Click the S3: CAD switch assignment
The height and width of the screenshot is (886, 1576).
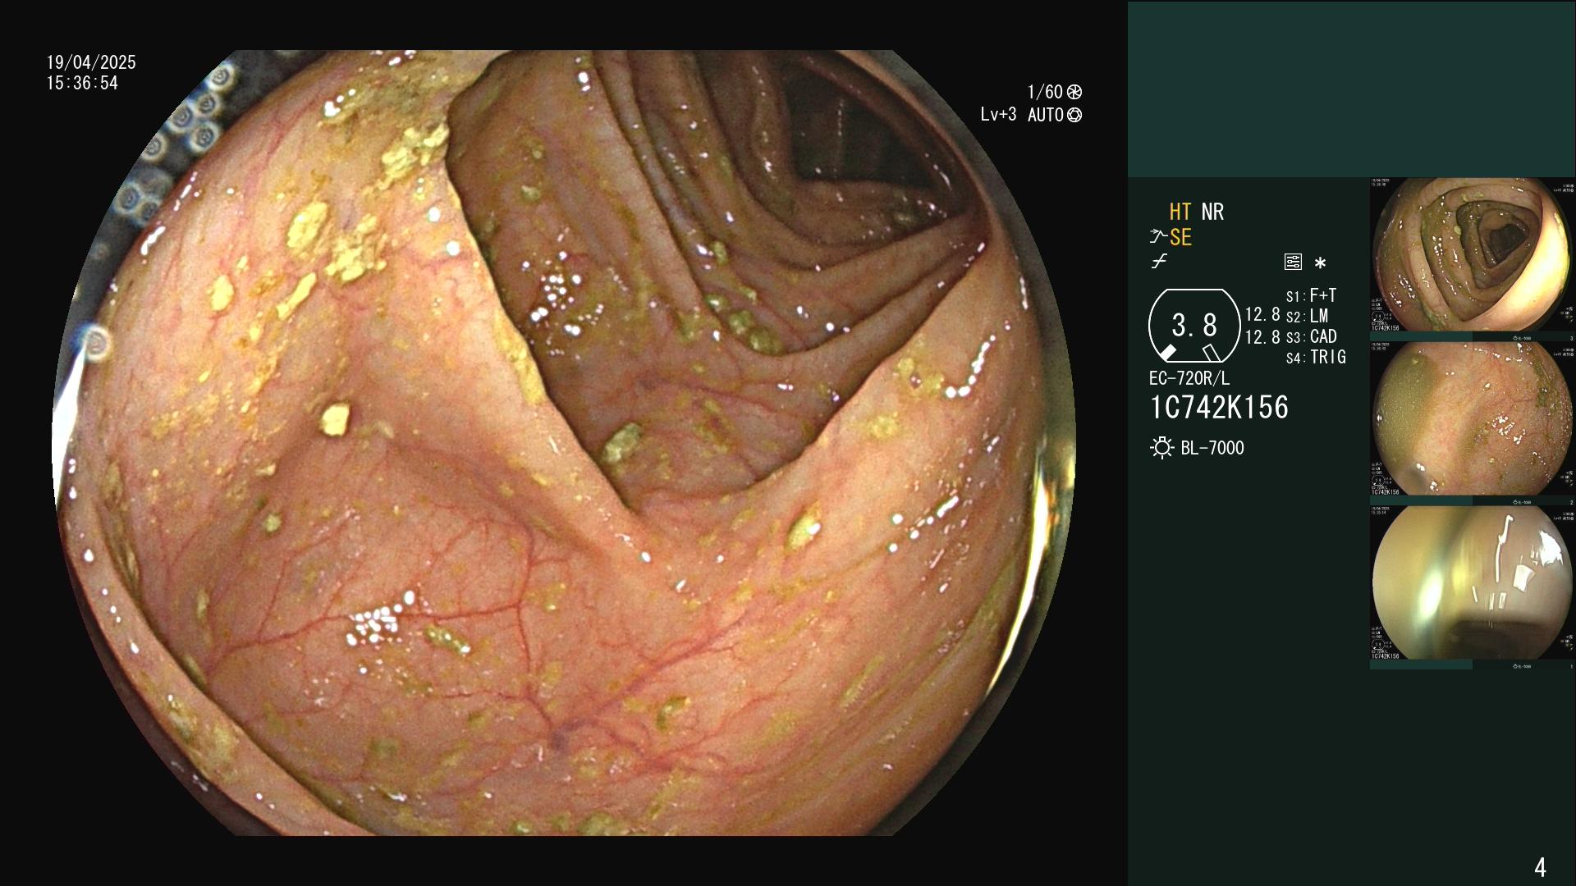pos(1311,336)
